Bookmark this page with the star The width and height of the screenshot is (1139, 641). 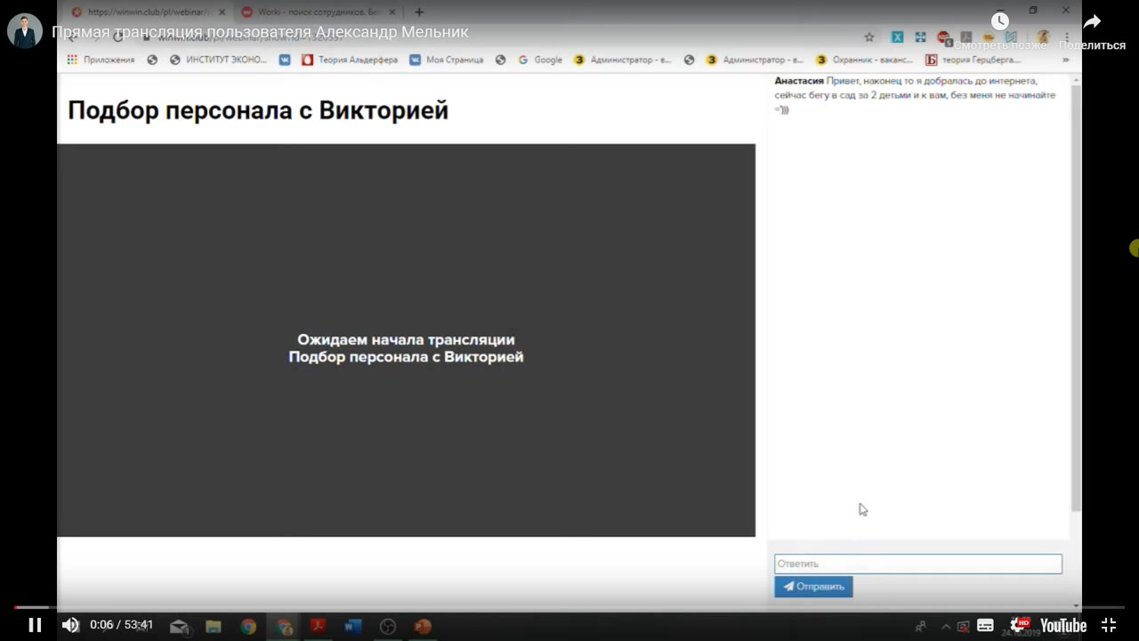[x=869, y=37]
